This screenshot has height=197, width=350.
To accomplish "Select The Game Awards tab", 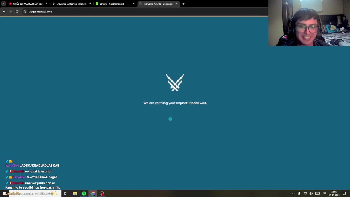I will [158, 4].
